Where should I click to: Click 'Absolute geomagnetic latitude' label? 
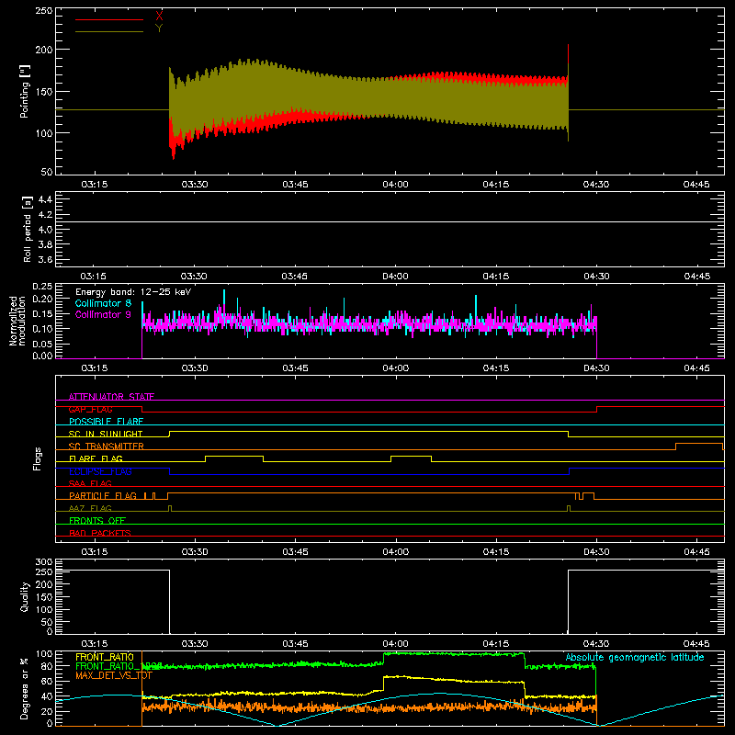[635, 657]
